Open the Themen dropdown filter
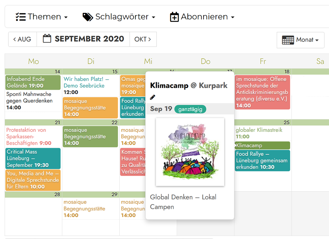Image resolution: width=329 pixels, height=239 pixels. point(42,17)
